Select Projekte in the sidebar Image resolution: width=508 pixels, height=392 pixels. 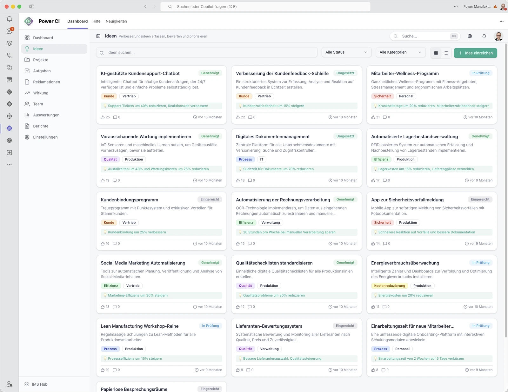tap(54, 60)
